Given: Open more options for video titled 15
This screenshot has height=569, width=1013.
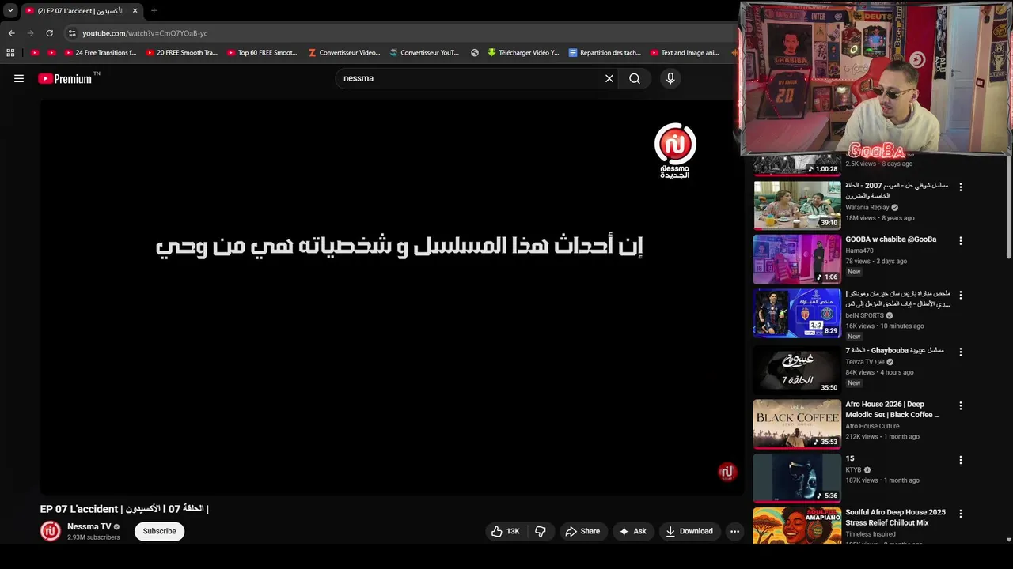Looking at the screenshot, I should click(961, 460).
